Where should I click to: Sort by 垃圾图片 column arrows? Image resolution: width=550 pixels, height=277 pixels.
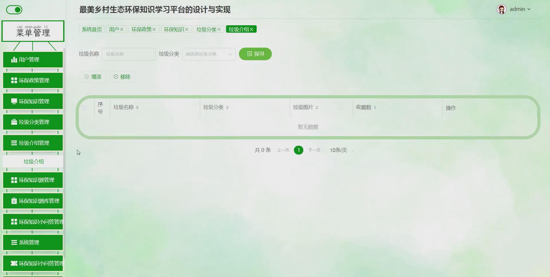[317, 108]
